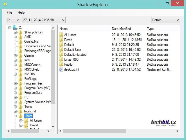Click file list horizontal scroll left arrow
Viewport: 186px width, 140px height.
coord(60,131)
